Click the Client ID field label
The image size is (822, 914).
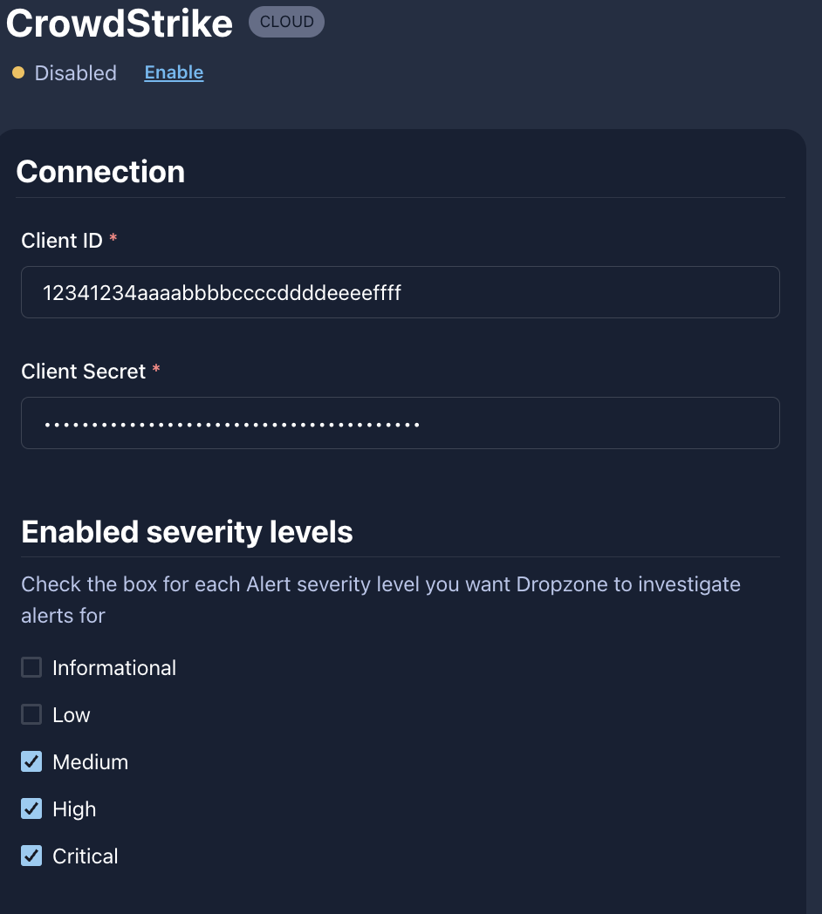(62, 241)
